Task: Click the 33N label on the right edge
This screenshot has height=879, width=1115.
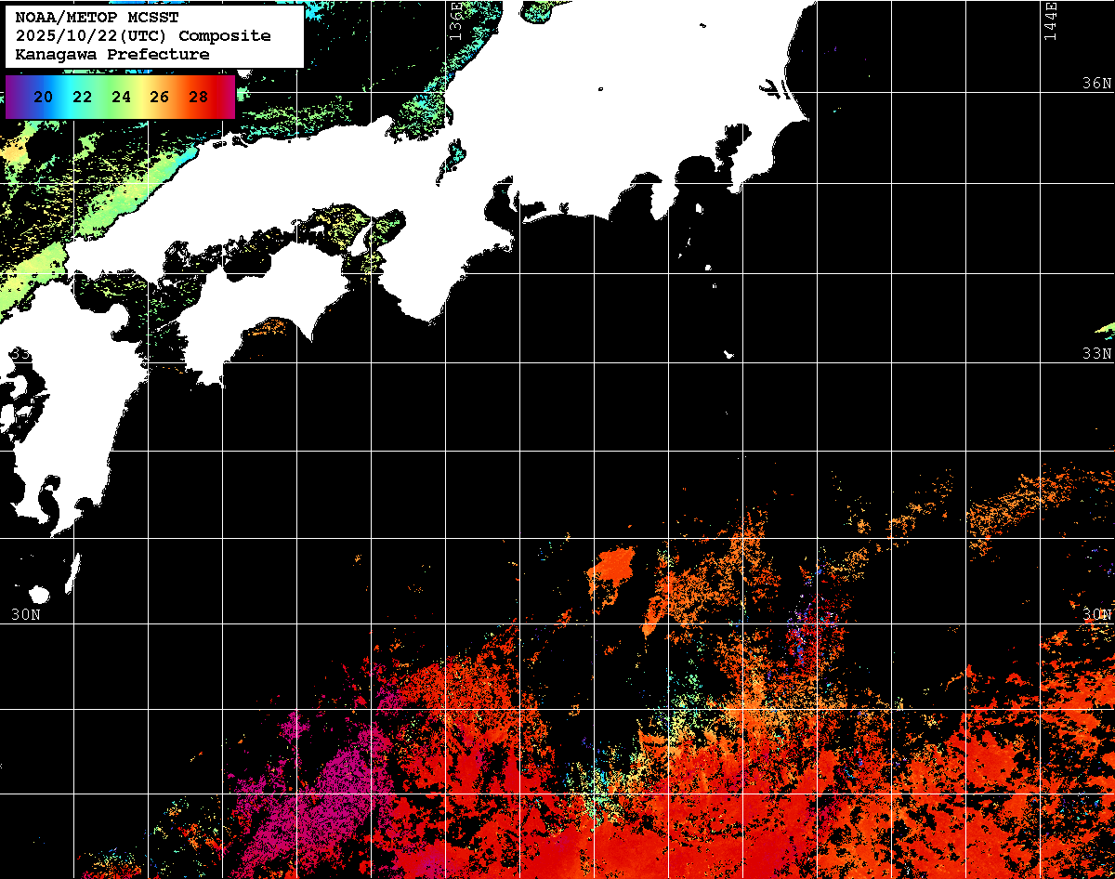Action: [x=1096, y=354]
